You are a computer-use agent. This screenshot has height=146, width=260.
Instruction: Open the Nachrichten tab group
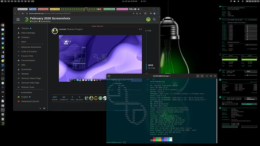click(x=23, y=9)
